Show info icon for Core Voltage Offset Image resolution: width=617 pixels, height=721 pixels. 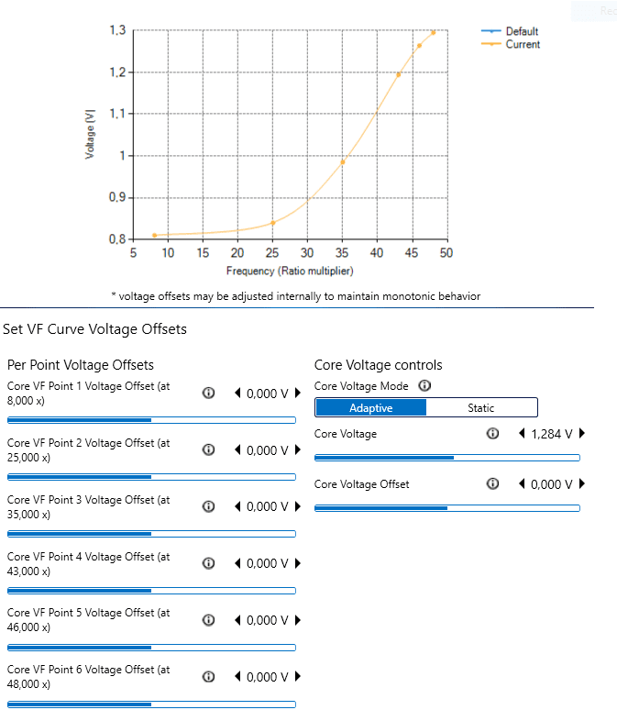[492, 483]
